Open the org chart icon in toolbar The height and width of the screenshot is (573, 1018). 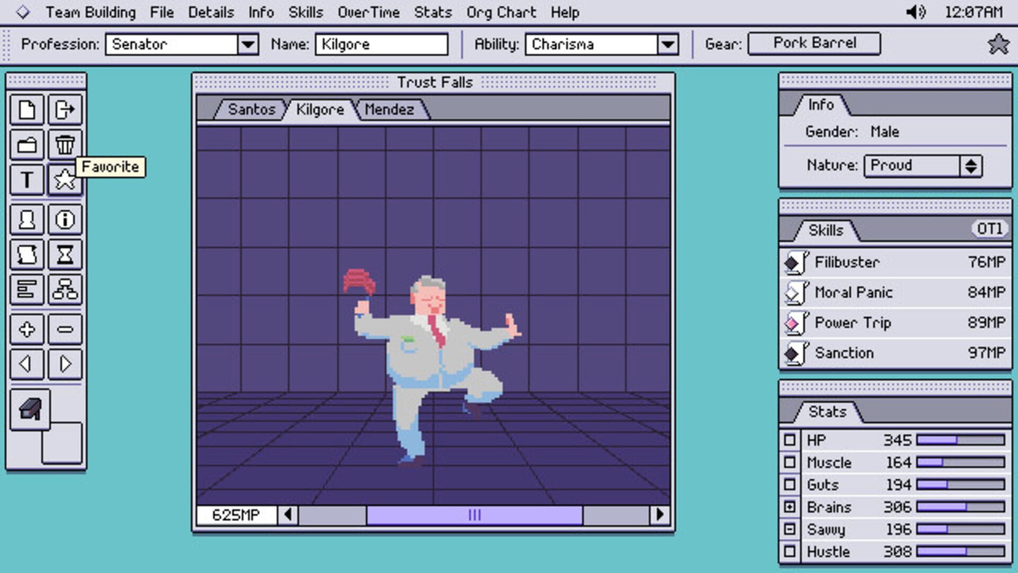65,290
